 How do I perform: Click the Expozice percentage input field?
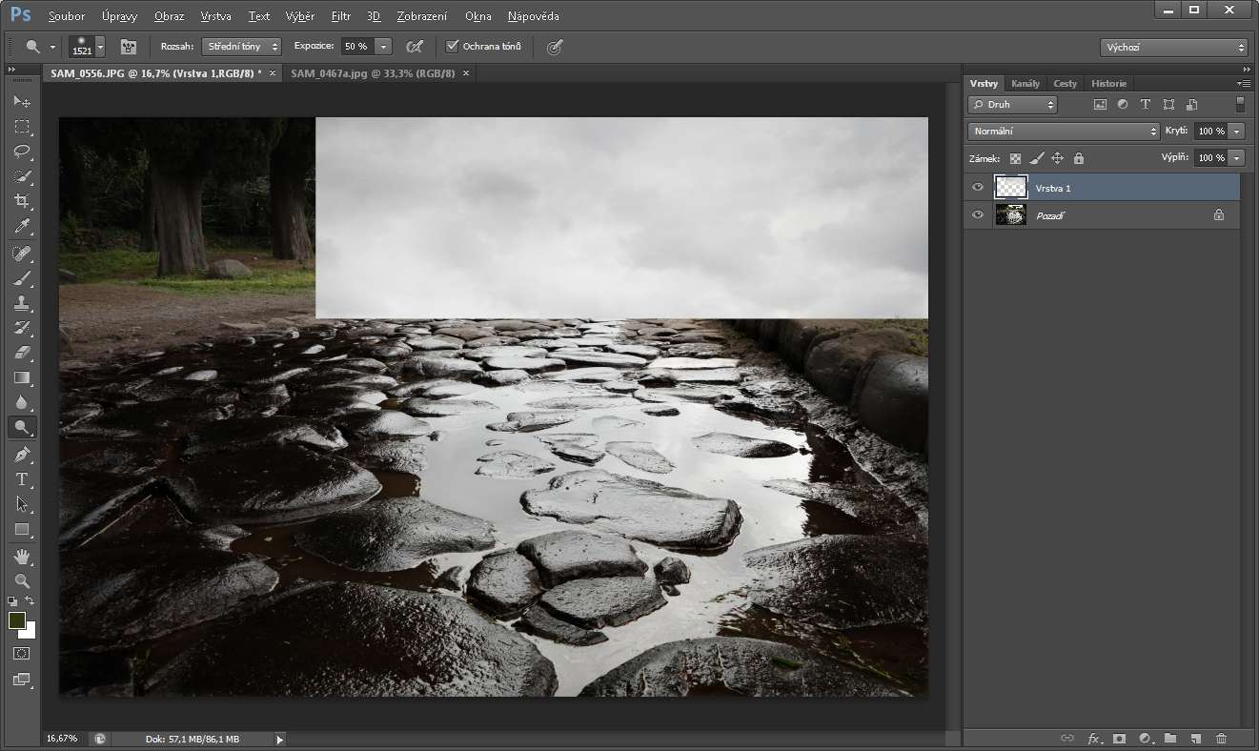(x=356, y=46)
